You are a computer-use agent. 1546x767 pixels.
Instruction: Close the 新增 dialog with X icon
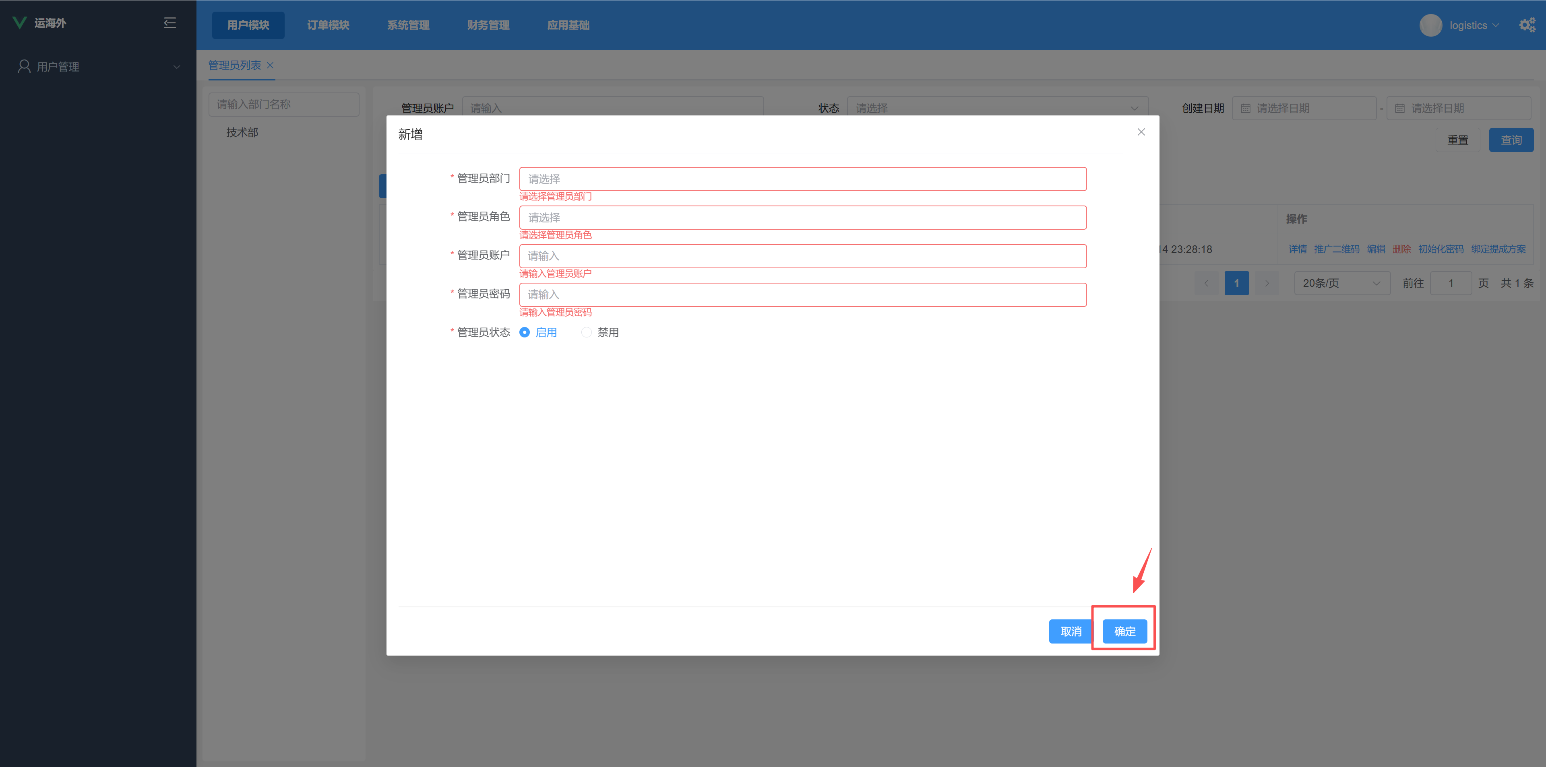click(x=1141, y=132)
